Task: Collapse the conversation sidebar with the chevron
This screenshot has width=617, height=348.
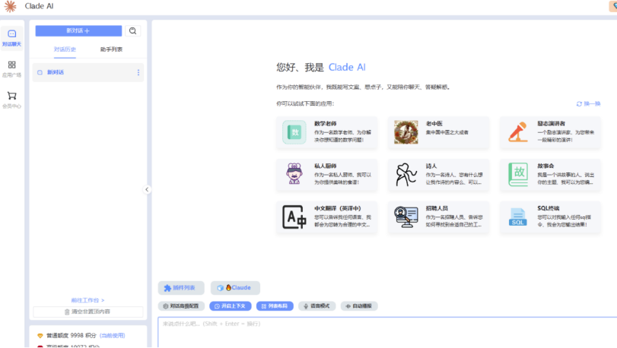Action: tap(147, 190)
